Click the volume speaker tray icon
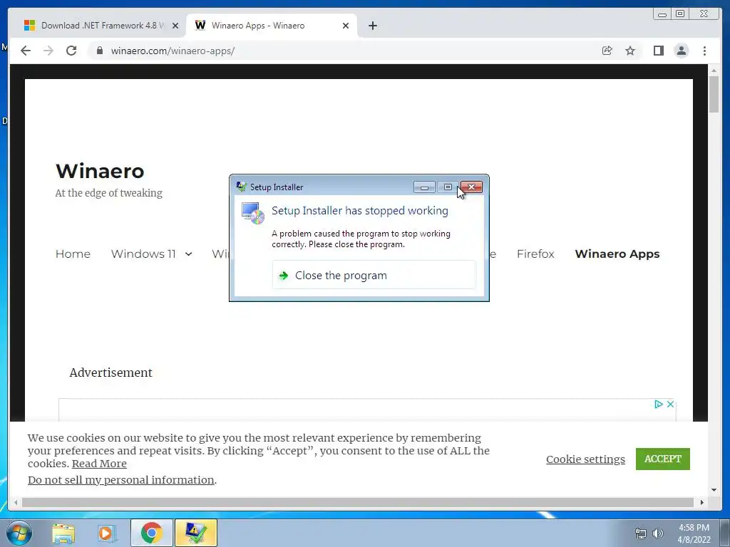The image size is (730, 547). pyautogui.click(x=658, y=534)
